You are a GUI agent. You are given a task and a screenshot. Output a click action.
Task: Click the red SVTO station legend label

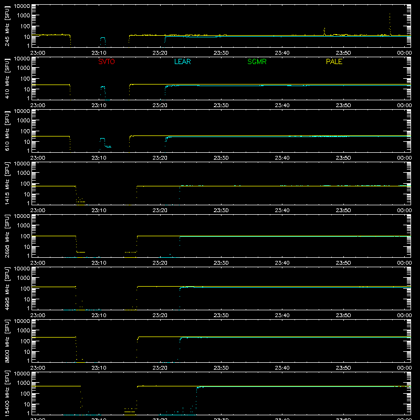(x=107, y=61)
